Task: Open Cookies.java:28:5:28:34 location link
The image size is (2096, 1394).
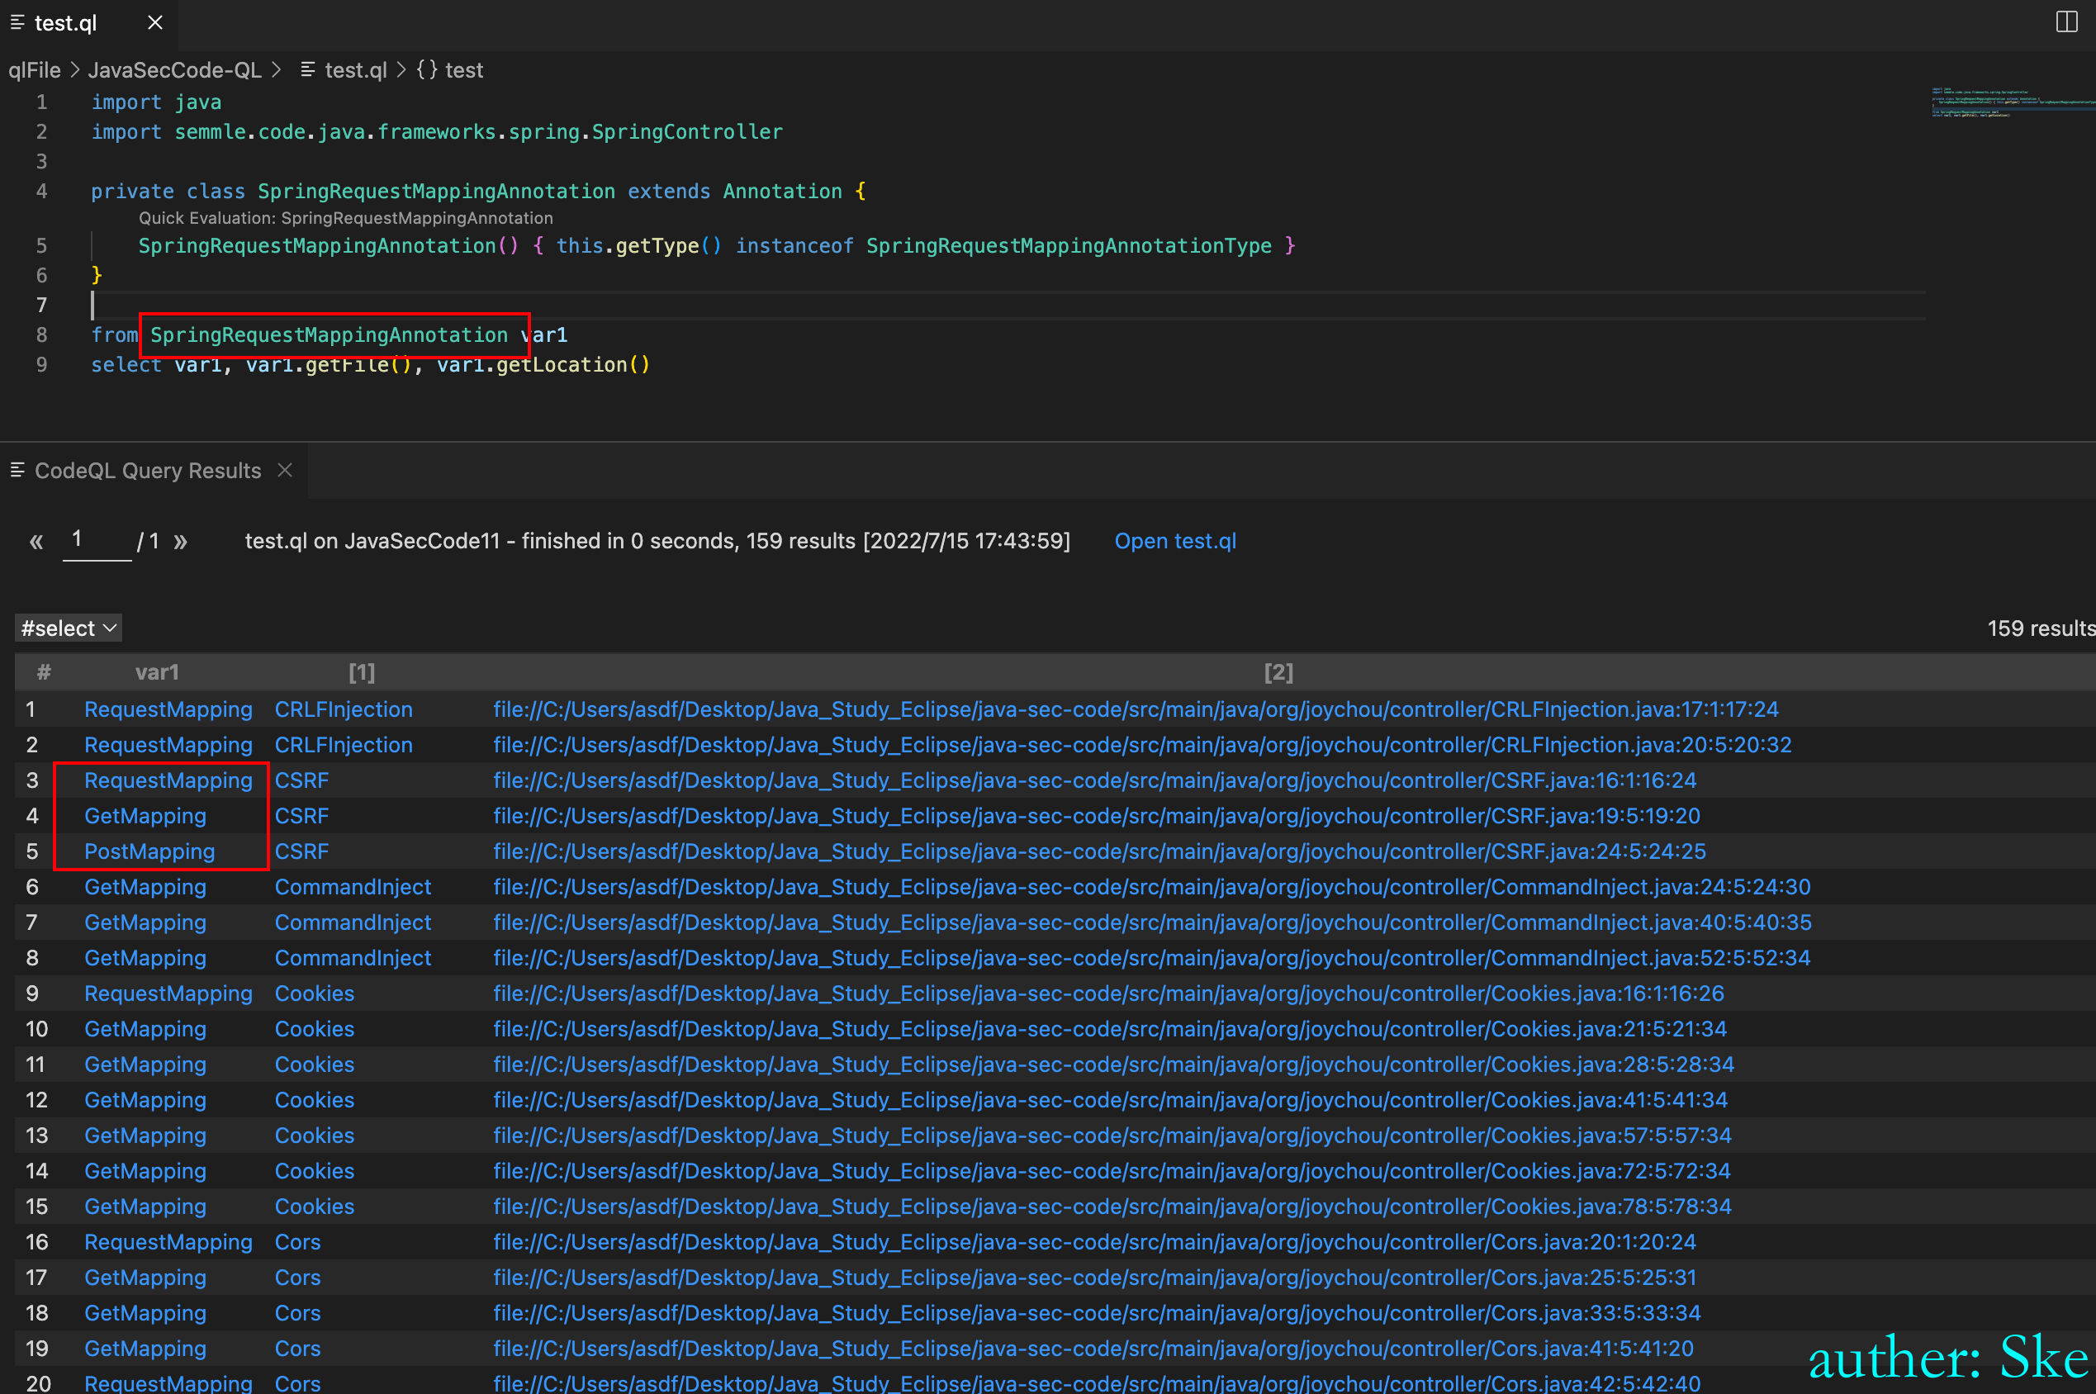Action: pyautogui.click(x=1114, y=1065)
